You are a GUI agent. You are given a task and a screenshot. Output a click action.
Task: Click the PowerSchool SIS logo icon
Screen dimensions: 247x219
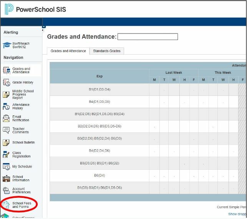point(9,9)
